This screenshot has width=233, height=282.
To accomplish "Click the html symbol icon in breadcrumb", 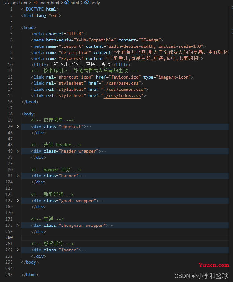I will [x=67, y=3].
